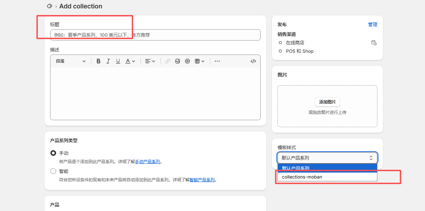Open the 管理 link in 发布 card

click(372, 24)
